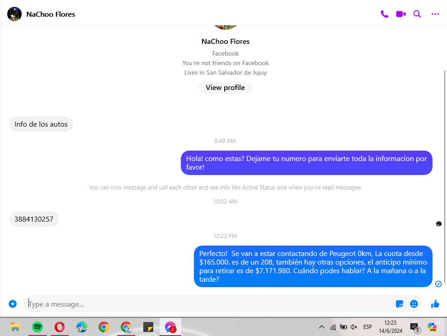Image resolution: width=447 pixels, height=336 pixels.
Task: Open Spotify from the taskbar
Action: [x=38, y=327]
